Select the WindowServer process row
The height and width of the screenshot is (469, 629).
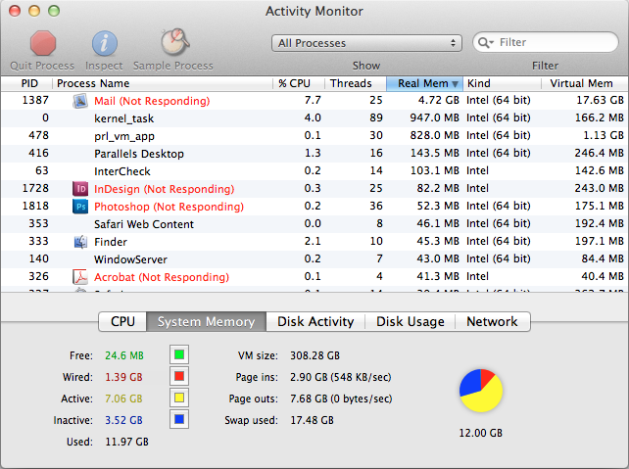(314, 259)
